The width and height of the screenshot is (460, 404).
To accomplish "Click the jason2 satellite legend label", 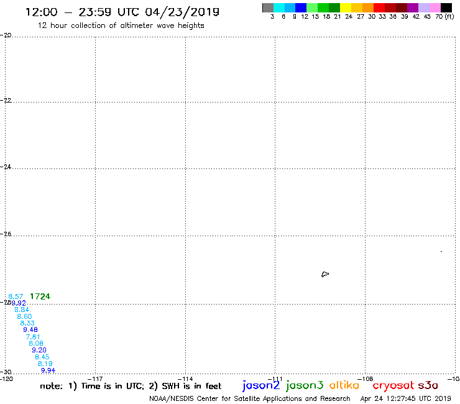I will coord(261,386).
